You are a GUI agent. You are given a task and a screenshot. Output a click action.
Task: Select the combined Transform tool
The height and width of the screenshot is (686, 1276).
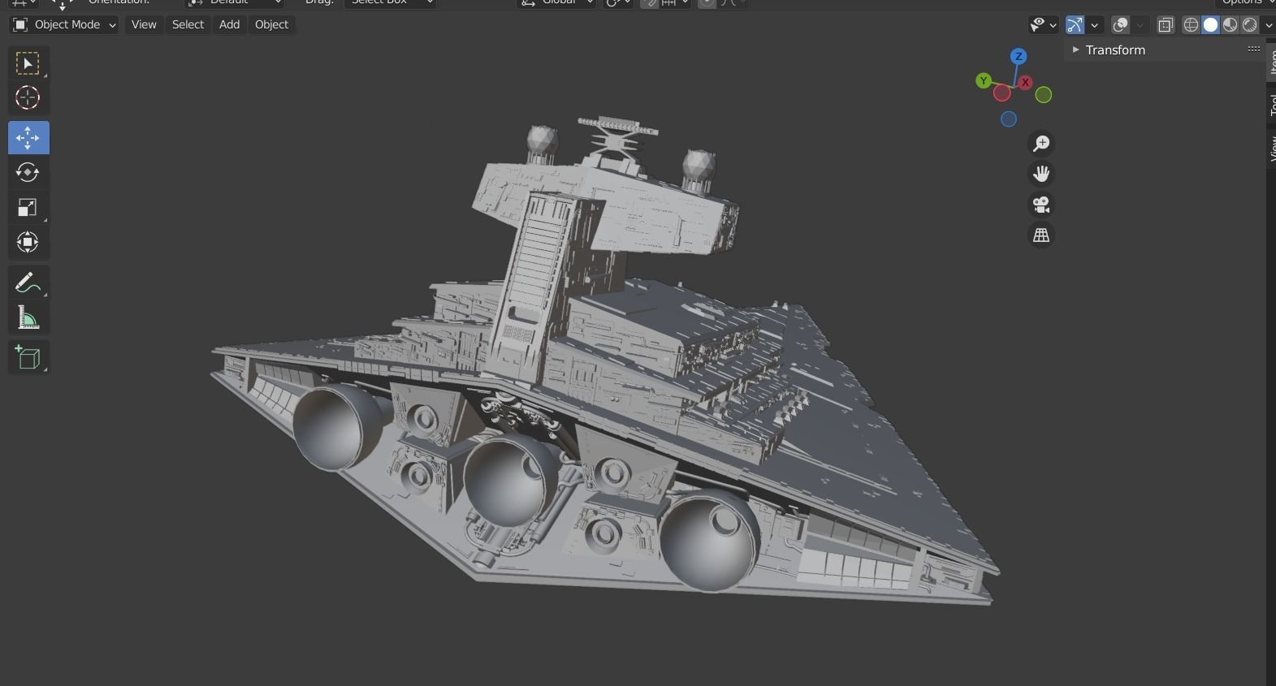(x=28, y=242)
